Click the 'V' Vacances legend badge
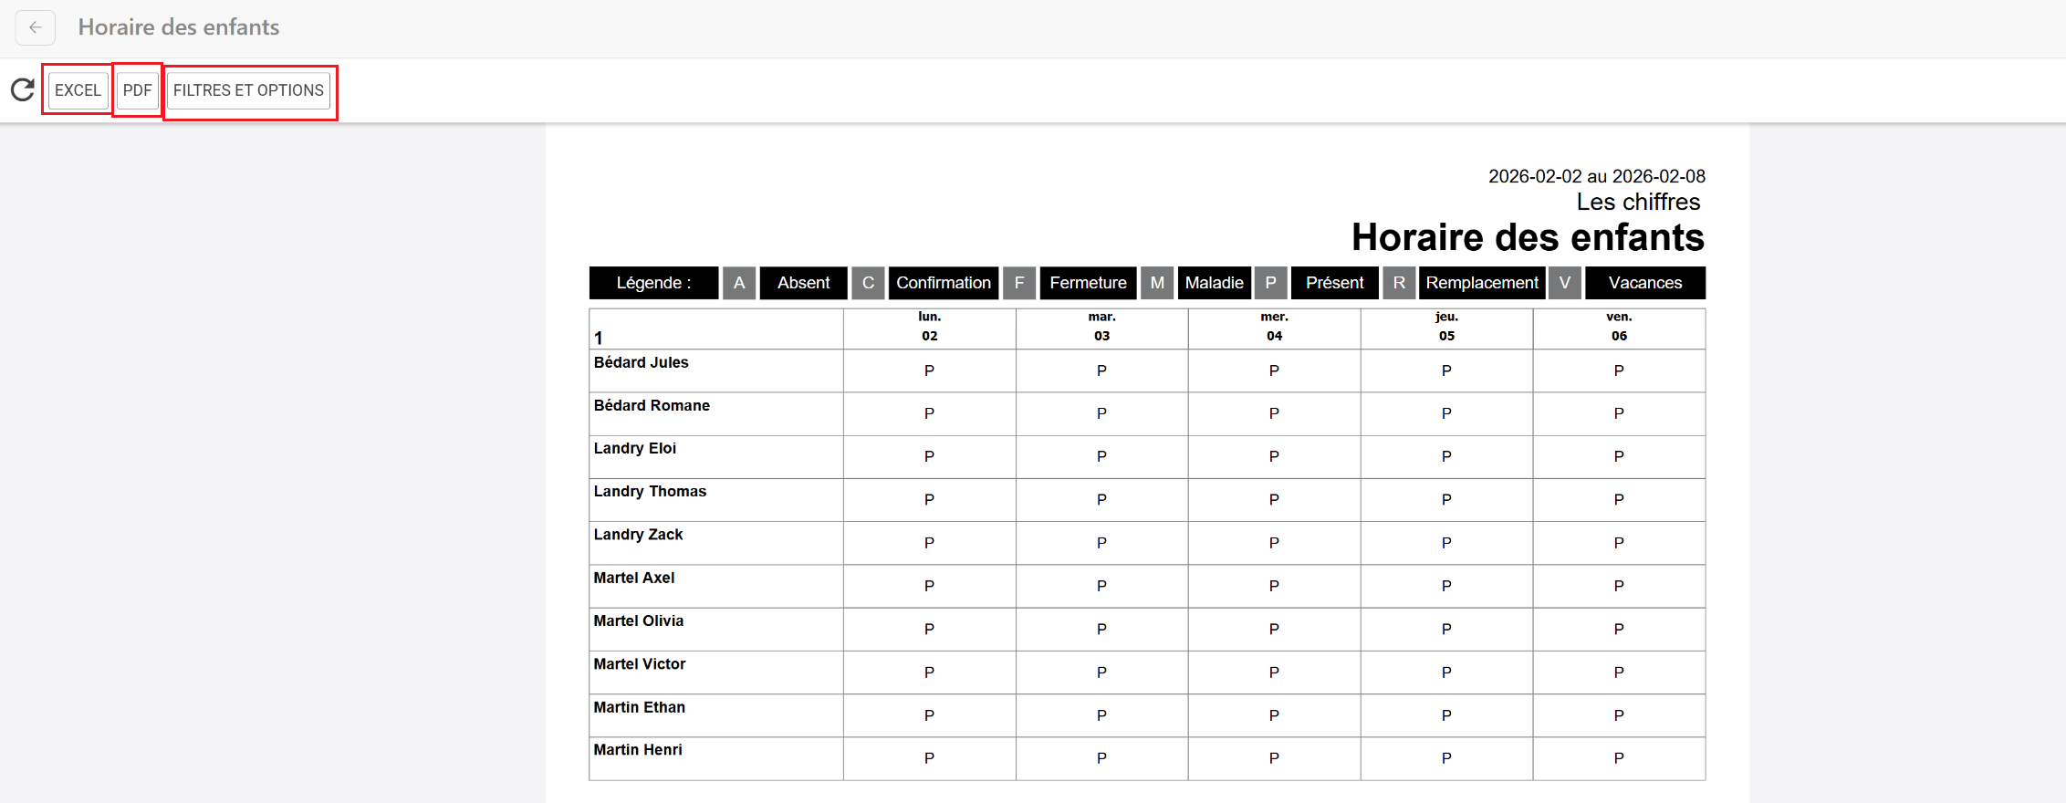This screenshot has width=2066, height=803. [x=1565, y=283]
